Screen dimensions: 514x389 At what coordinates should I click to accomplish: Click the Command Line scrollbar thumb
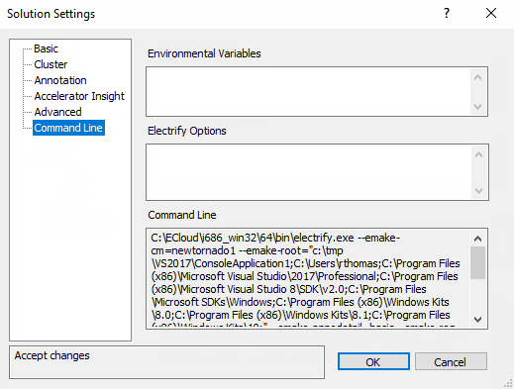(x=477, y=262)
